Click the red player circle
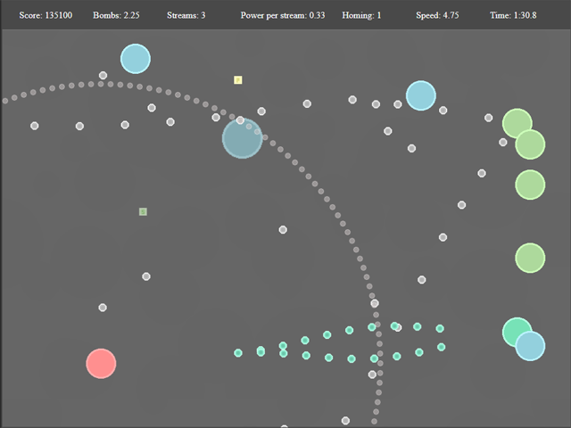This screenshot has height=428, width=571. click(101, 364)
